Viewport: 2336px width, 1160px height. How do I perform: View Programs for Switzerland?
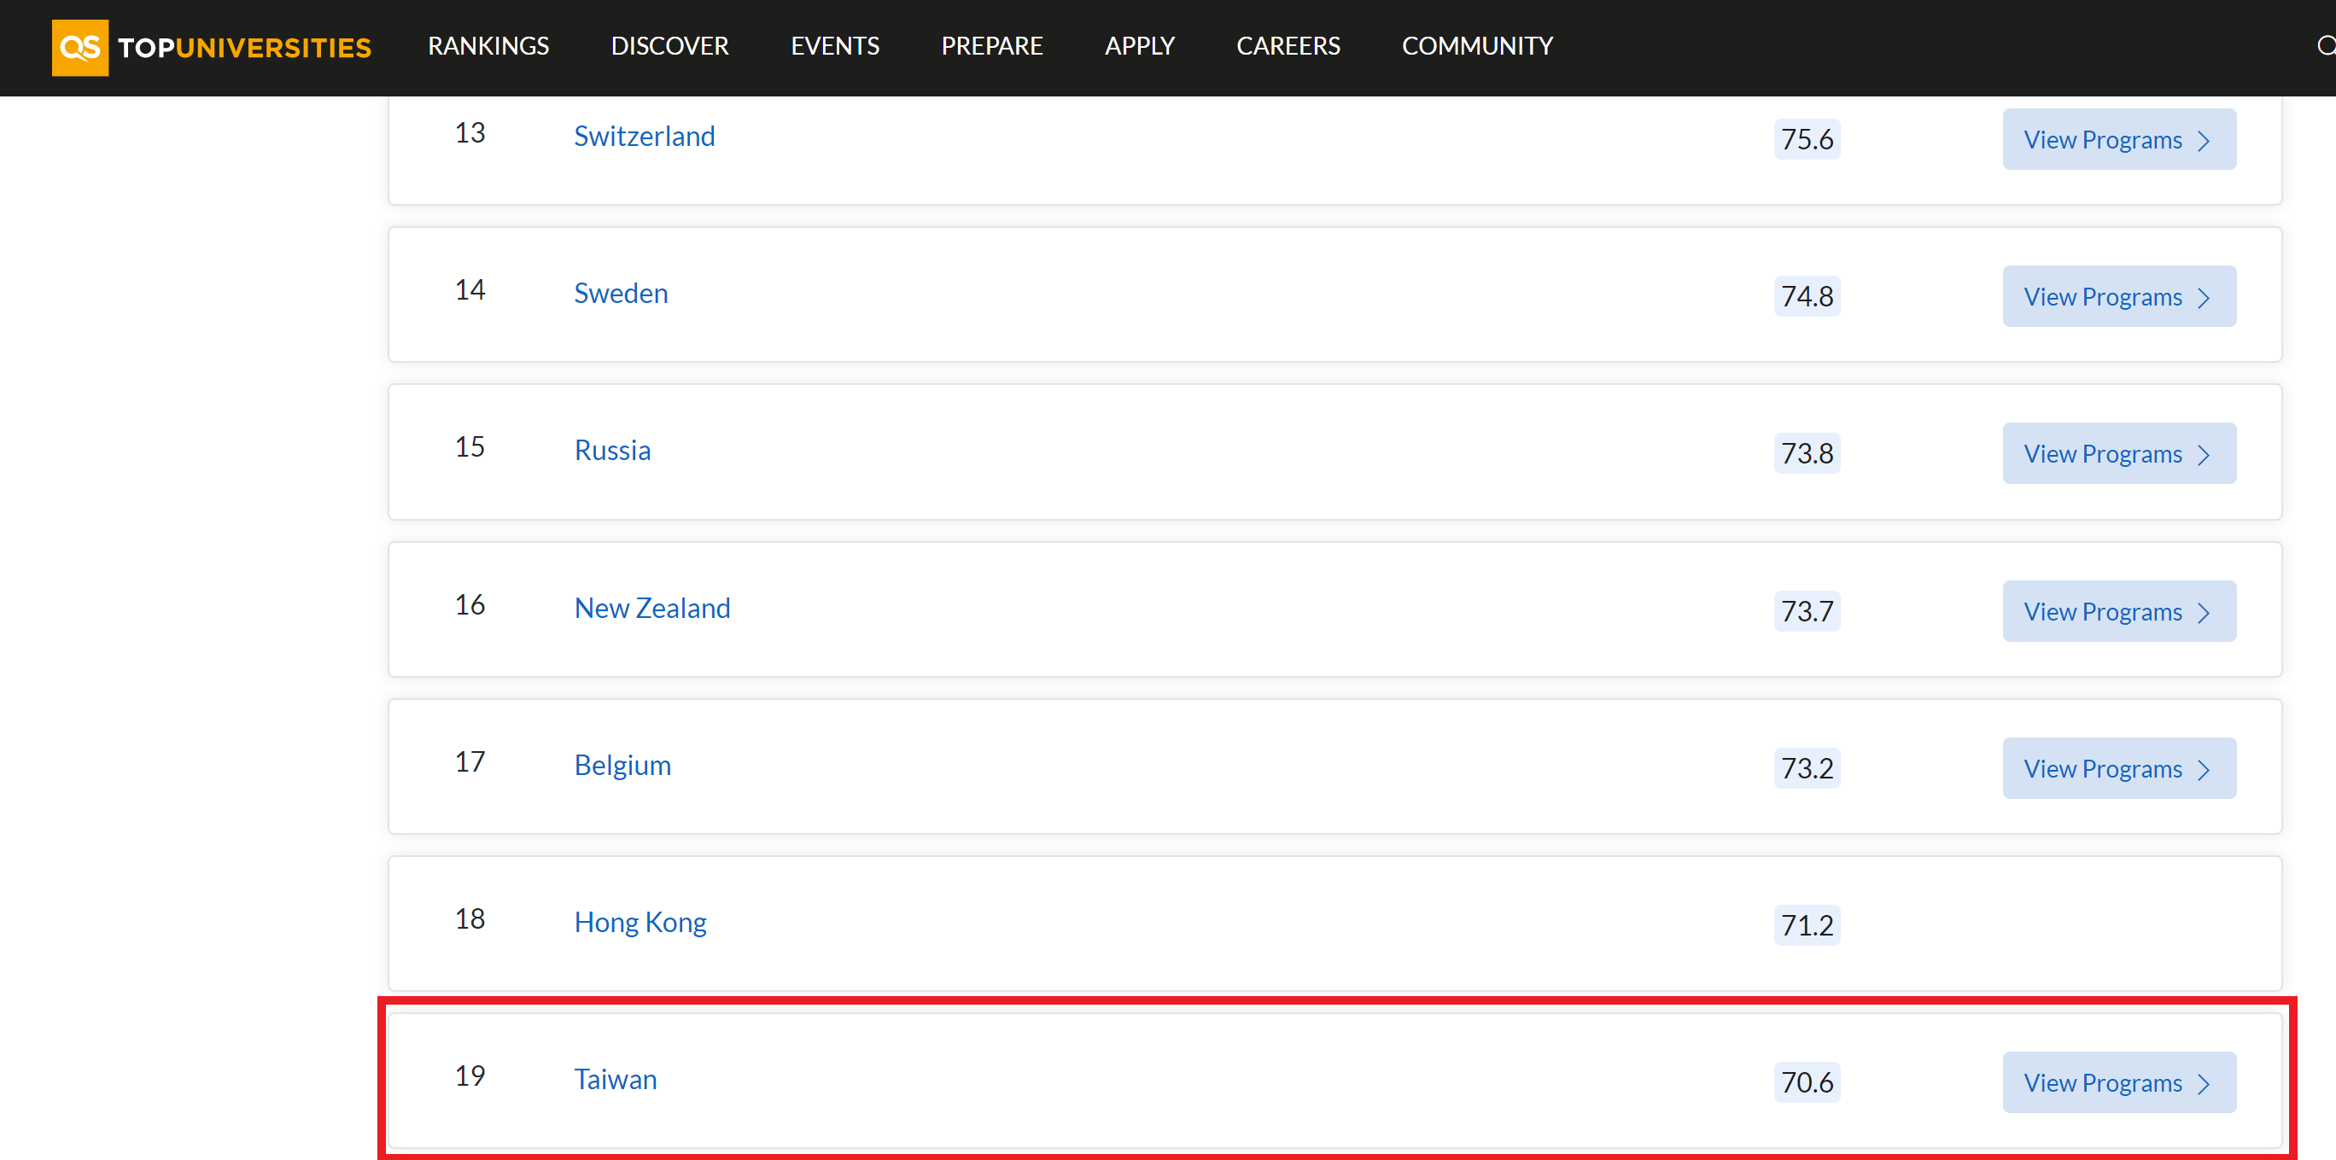tap(2117, 140)
